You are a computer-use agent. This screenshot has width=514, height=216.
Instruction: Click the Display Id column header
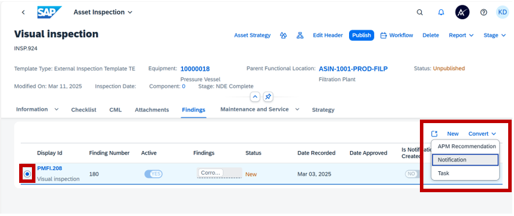click(x=49, y=153)
